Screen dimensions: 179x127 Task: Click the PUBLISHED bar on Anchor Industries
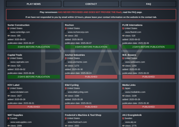click(x=91, y=77)
